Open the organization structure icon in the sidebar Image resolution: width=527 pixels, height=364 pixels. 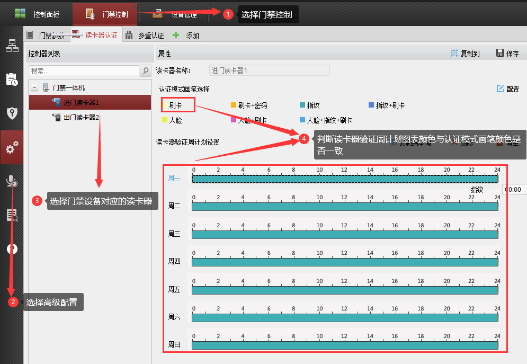click(12, 46)
